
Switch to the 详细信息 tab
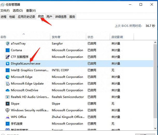coord(61,17)
